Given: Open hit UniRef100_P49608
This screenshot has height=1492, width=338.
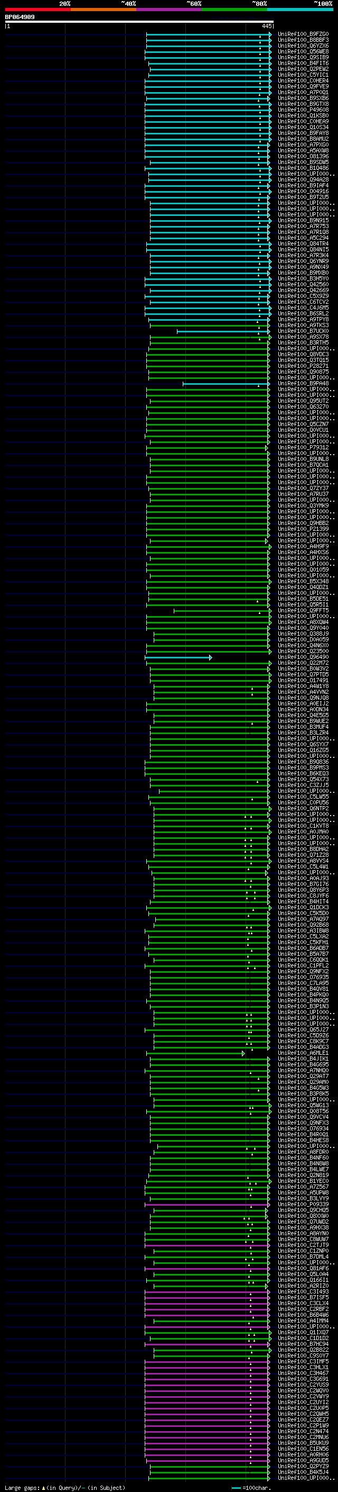Looking at the screenshot, I should point(303,110).
